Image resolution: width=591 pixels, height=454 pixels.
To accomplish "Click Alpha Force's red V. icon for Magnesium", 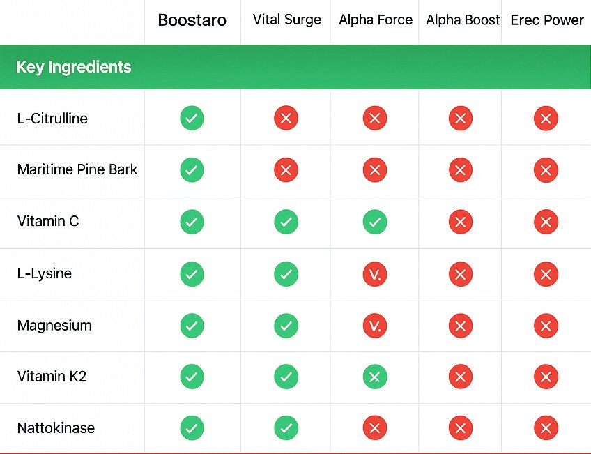I will point(375,326).
